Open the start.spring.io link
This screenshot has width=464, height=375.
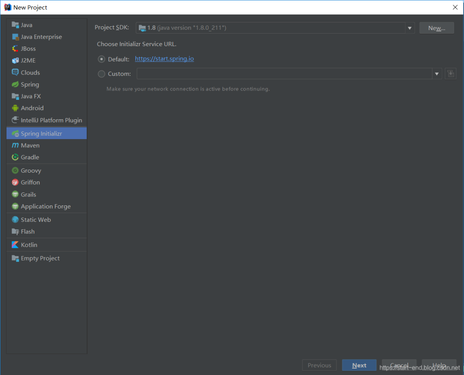[x=164, y=59]
